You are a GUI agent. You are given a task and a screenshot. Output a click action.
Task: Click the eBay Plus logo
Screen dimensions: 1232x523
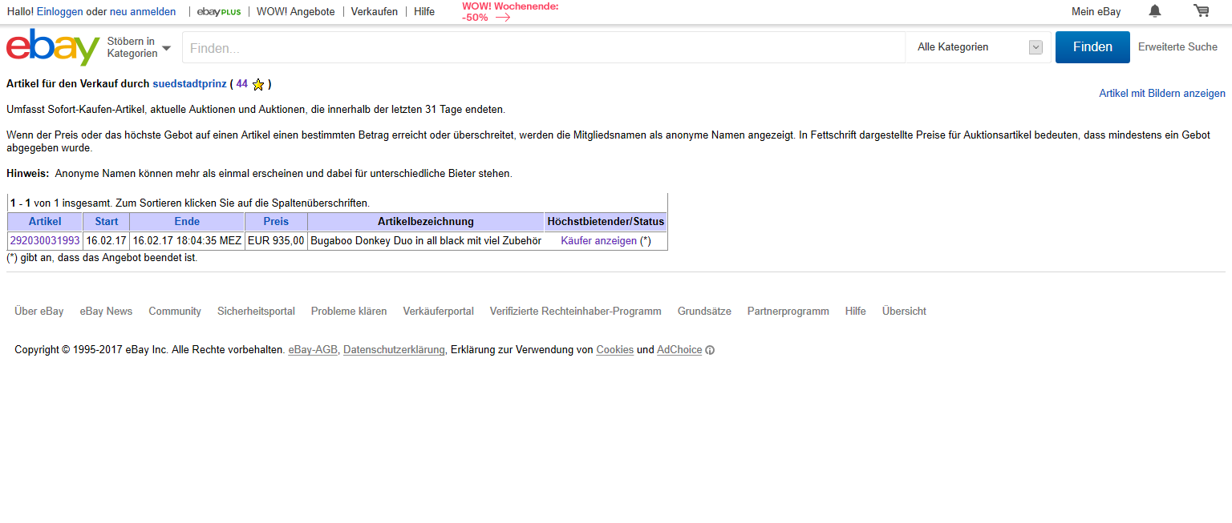[219, 12]
